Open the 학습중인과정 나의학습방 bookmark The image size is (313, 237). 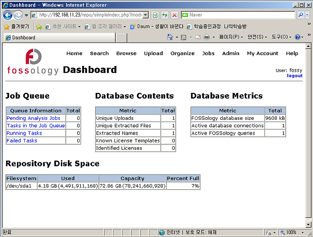pyautogui.click(x=217, y=26)
